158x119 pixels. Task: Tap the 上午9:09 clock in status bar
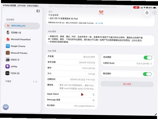21,6
